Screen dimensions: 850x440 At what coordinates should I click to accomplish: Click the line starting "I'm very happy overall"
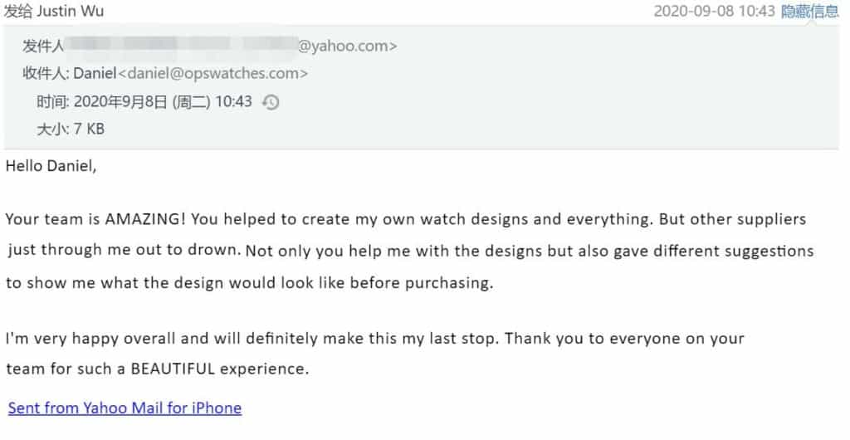tap(374, 339)
